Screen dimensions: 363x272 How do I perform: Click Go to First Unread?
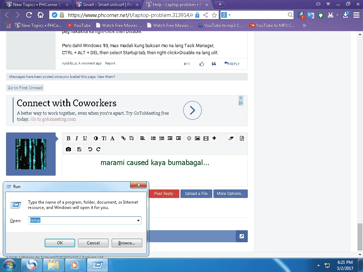coord(25,88)
